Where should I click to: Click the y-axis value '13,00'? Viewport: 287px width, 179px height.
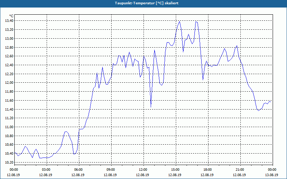click(x=9, y=39)
